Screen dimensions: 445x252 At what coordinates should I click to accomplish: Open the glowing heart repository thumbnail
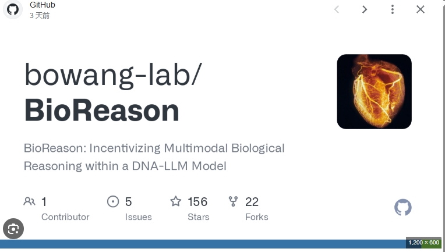[x=374, y=91]
